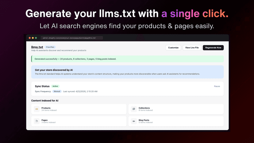Click the Pages document icon

click(x=37, y=121)
